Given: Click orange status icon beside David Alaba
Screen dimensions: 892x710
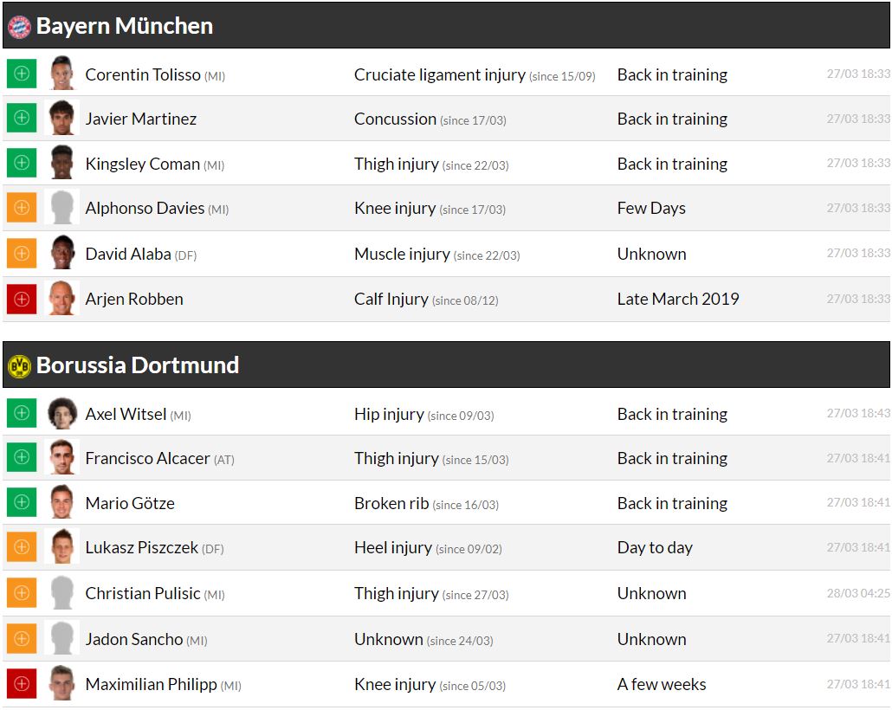Looking at the screenshot, I should 22,254.
